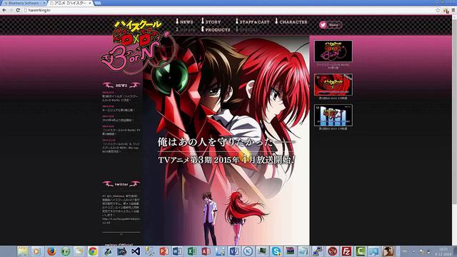457x257 pixels.
Task: Open the CHARACTER menu item
Action: 291,21
